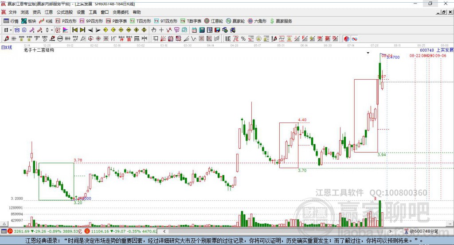Image resolution: width=454 pixels, height=245 pixels.
Task: Click the red floppy save icon
Action: (217, 30)
